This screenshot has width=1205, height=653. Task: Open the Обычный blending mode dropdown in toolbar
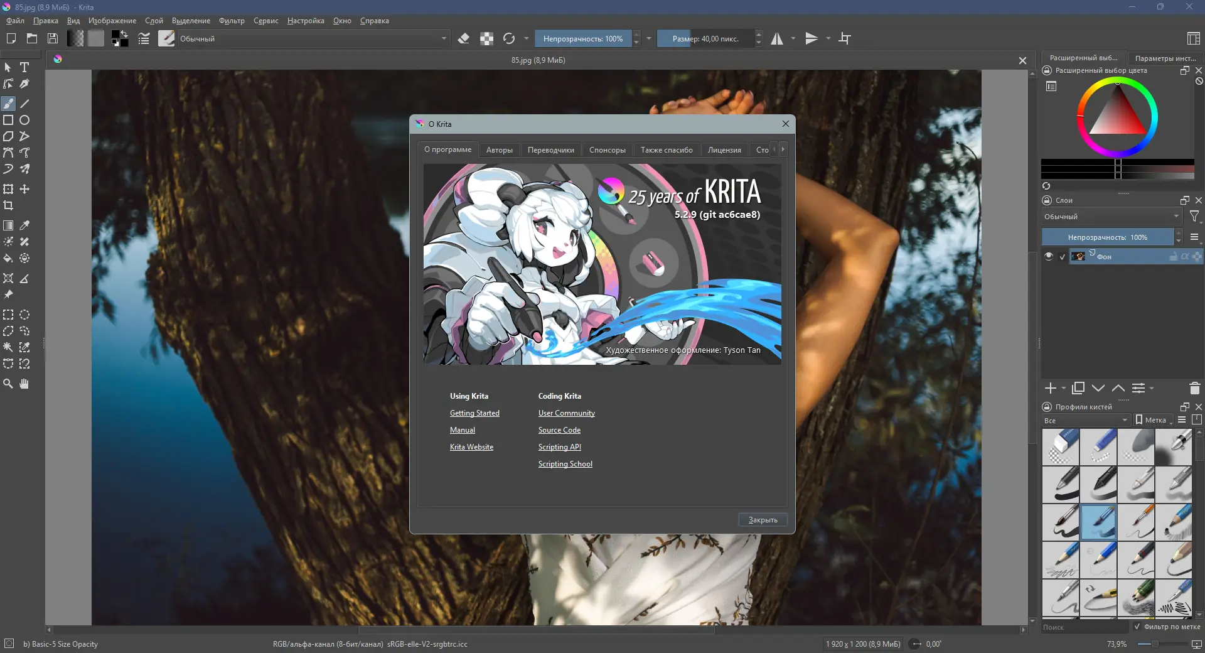[x=313, y=38]
